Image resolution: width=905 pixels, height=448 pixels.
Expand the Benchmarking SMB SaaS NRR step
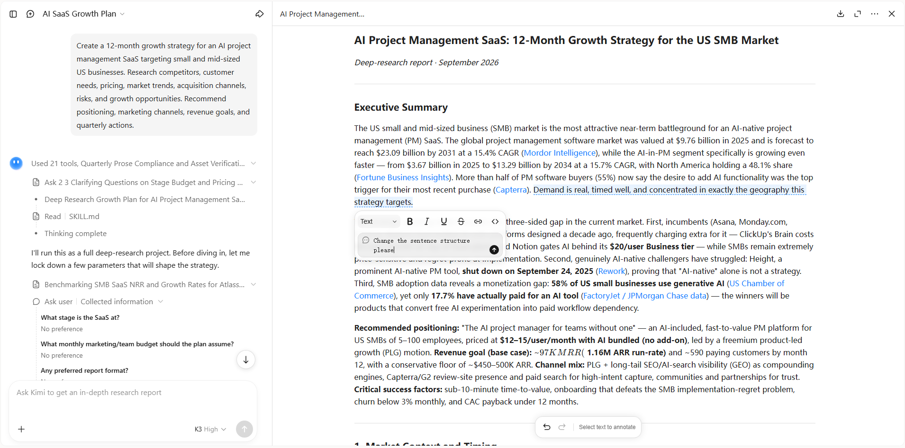(x=144, y=285)
